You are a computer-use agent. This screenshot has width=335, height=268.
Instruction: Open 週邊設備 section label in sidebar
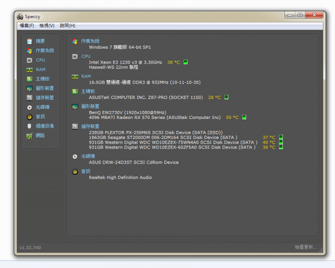pyautogui.click(x=45, y=126)
